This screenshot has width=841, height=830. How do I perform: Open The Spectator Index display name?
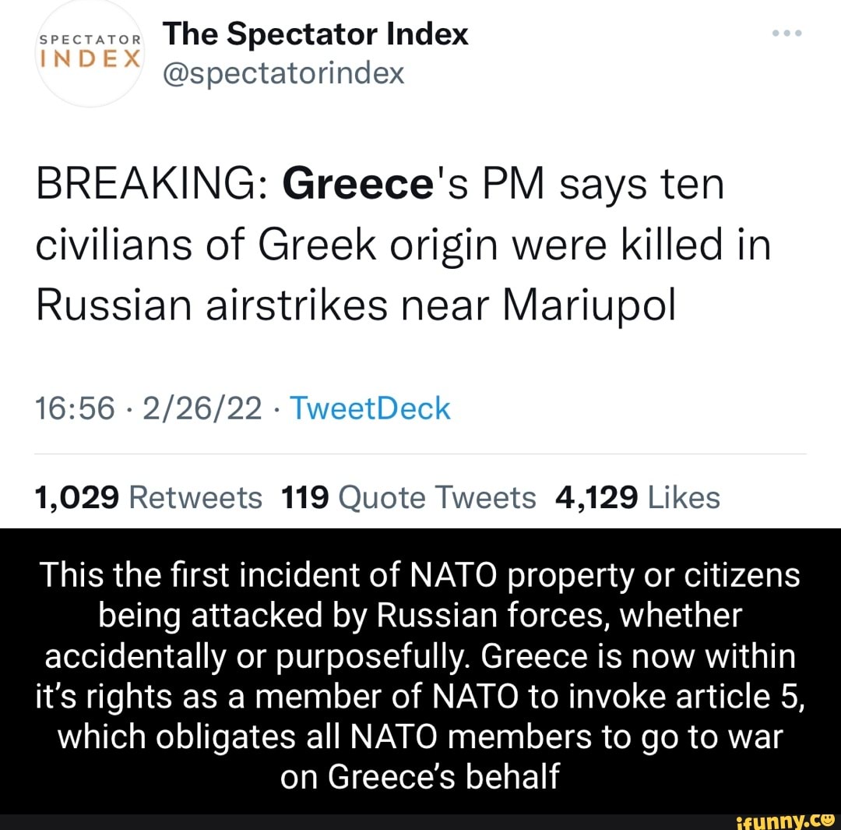tap(317, 34)
